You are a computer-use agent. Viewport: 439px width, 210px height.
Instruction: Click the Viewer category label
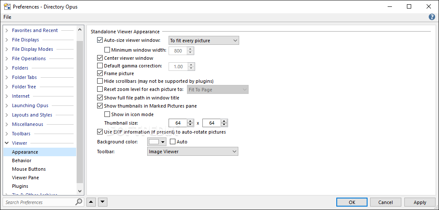coord(20,143)
